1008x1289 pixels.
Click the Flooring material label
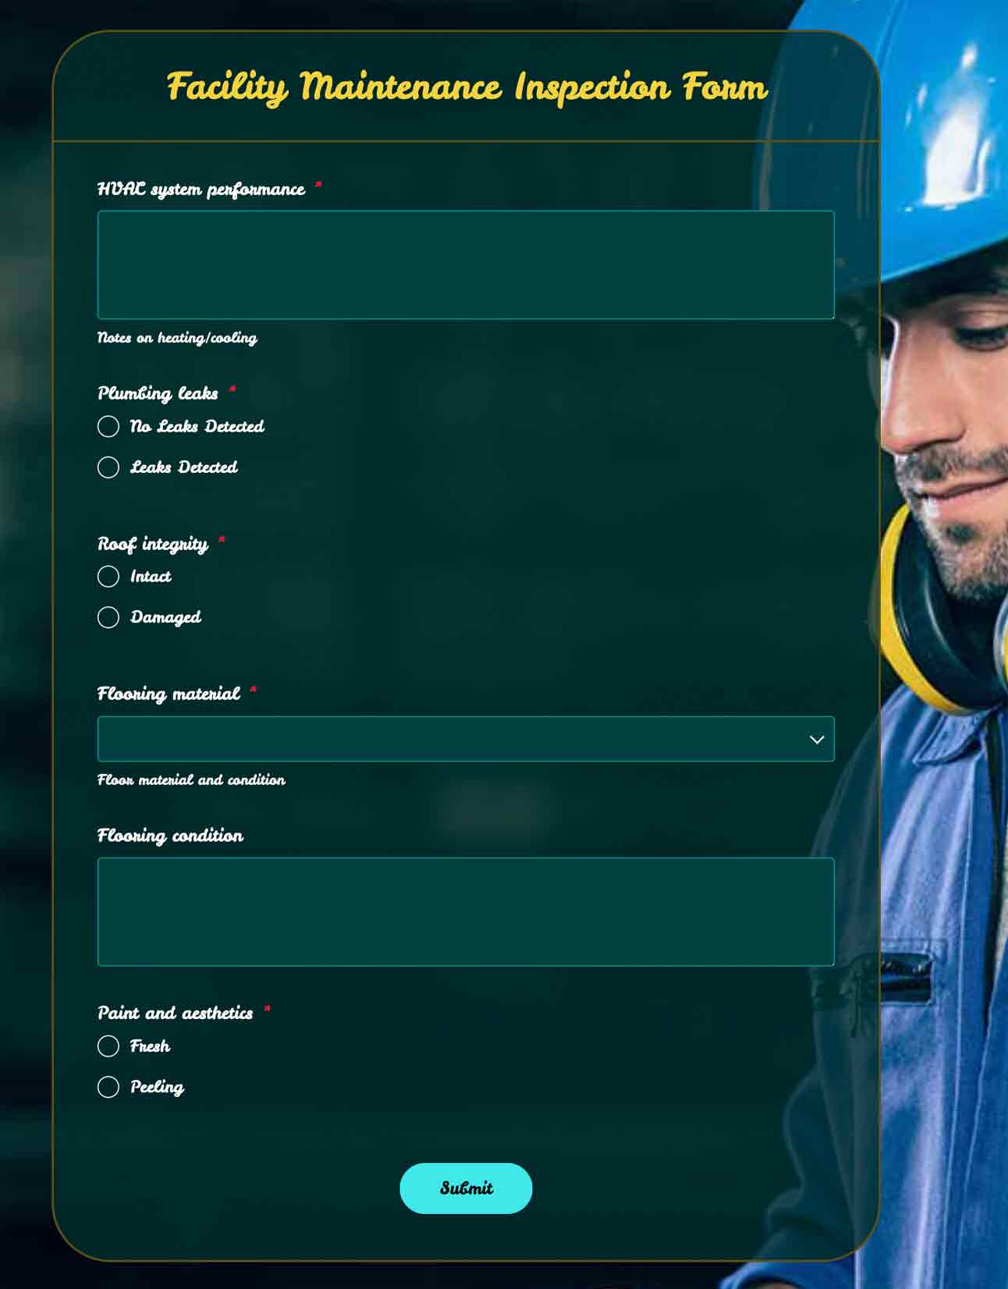pos(169,694)
